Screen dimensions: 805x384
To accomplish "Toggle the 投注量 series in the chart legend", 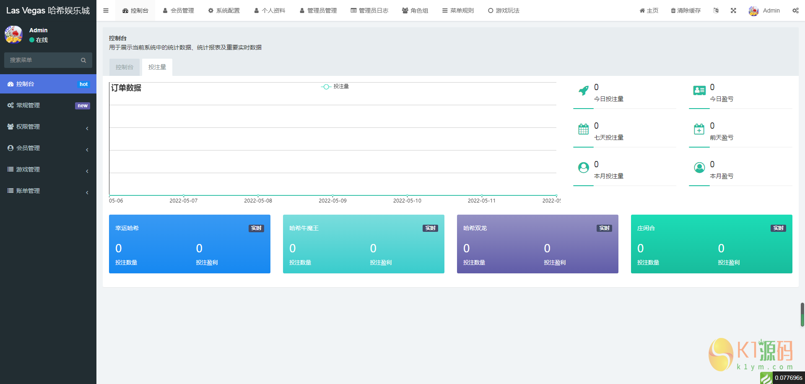I will [335, 86].
